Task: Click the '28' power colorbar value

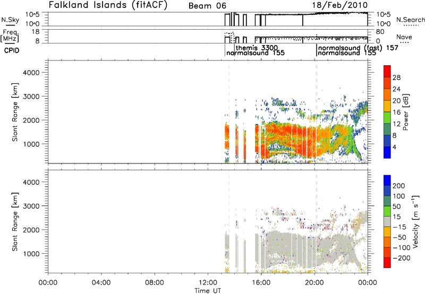Action: tap(396, 77)
